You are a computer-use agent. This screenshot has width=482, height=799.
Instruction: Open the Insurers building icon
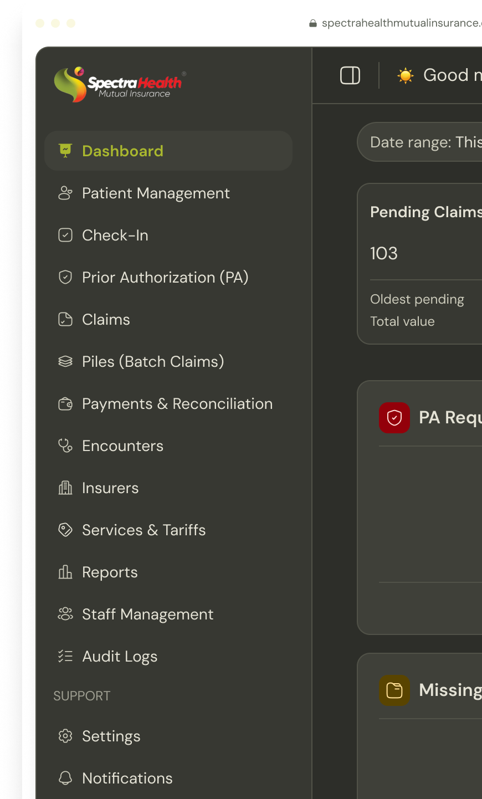click(65, 488)
